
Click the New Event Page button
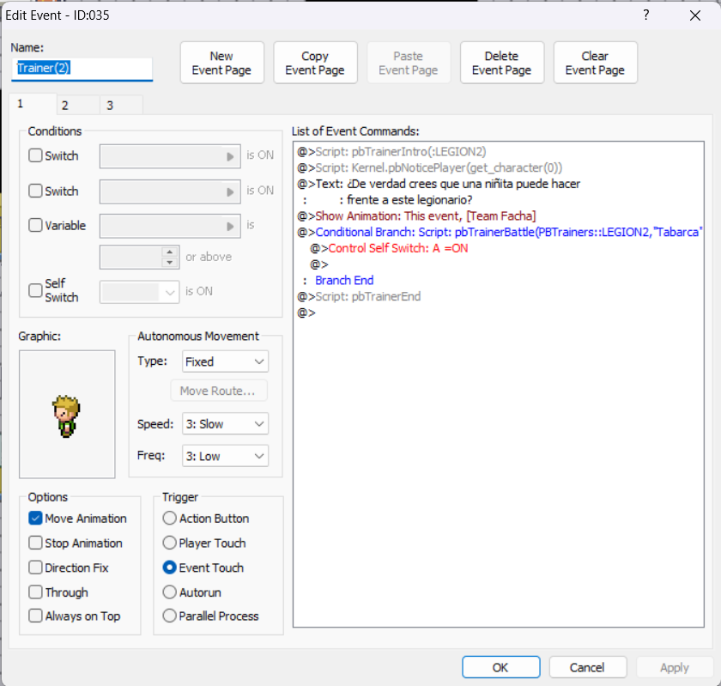(x=221, y=63)
